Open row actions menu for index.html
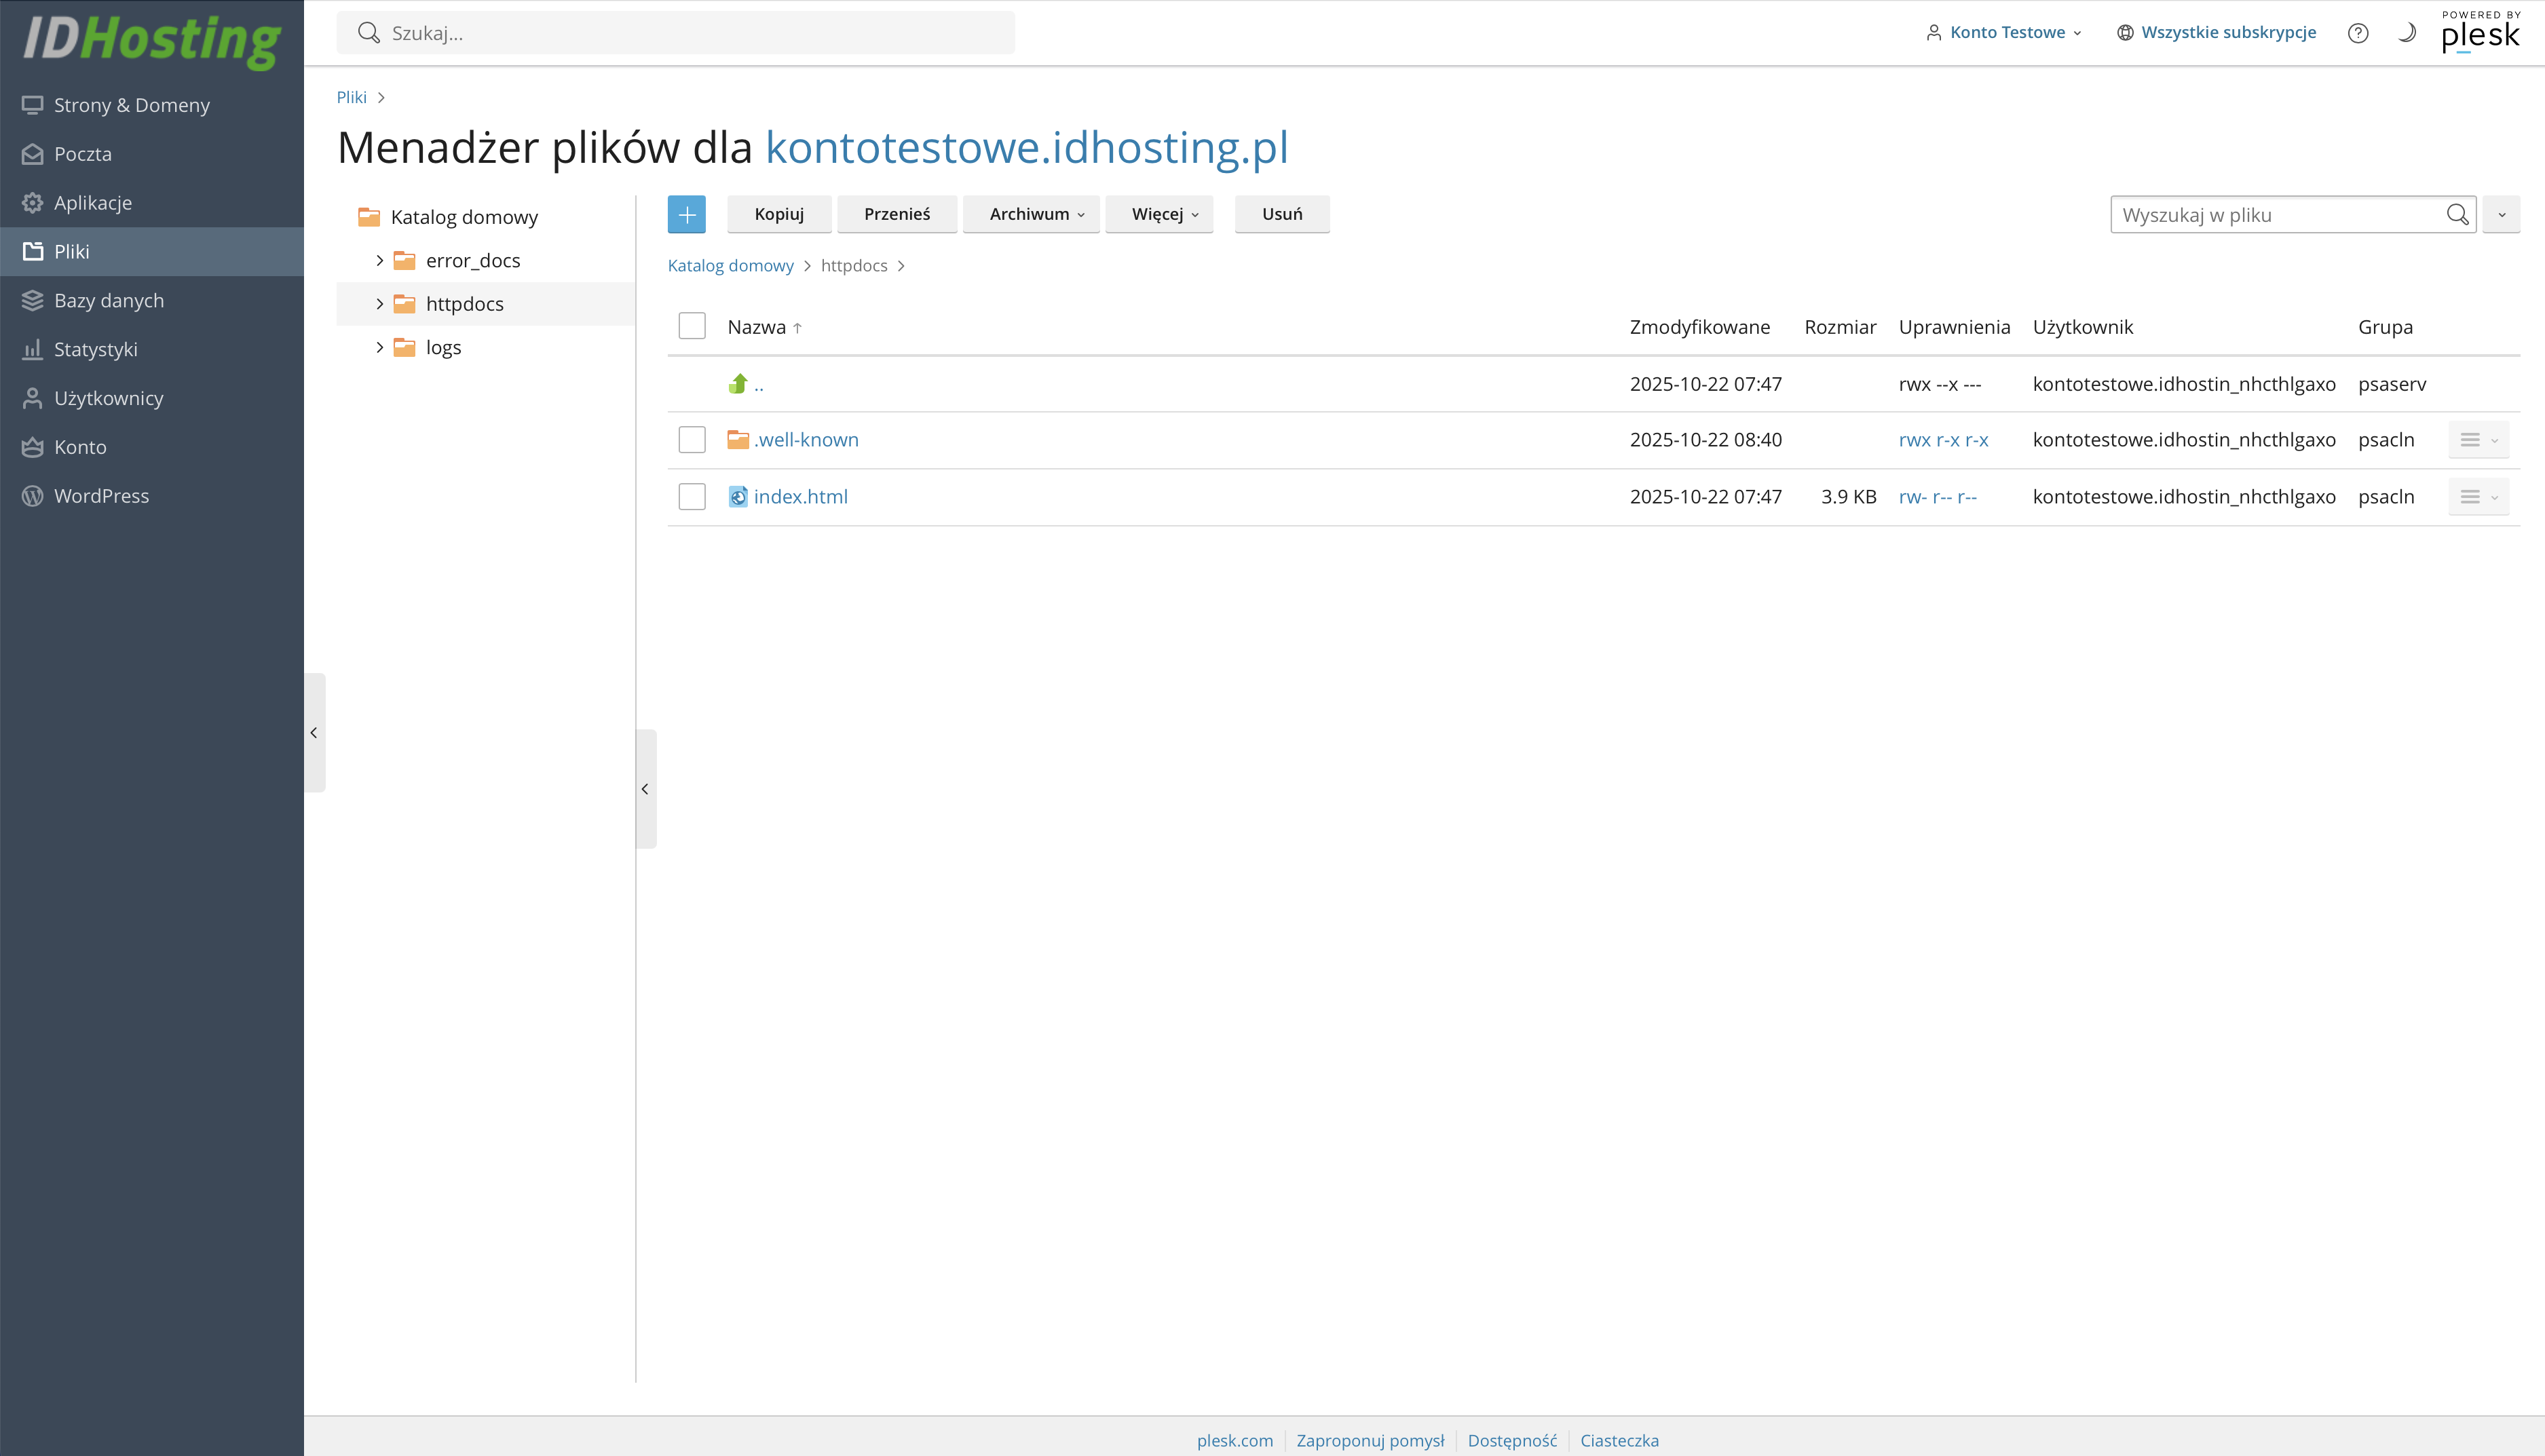Image resolution: width=2545 pixels, height=1456 pixels. coord(2478,497)
